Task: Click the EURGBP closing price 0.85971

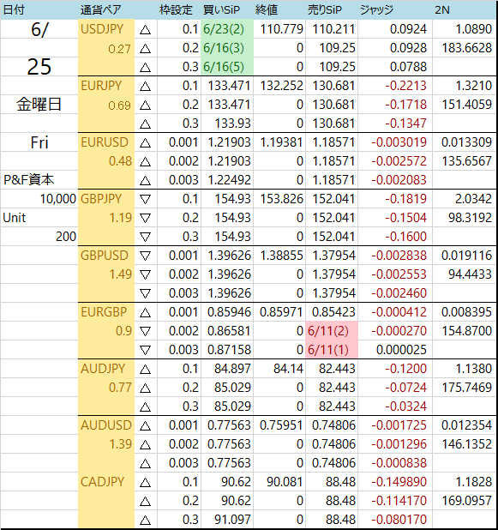Action: click(x=281, y=312)
